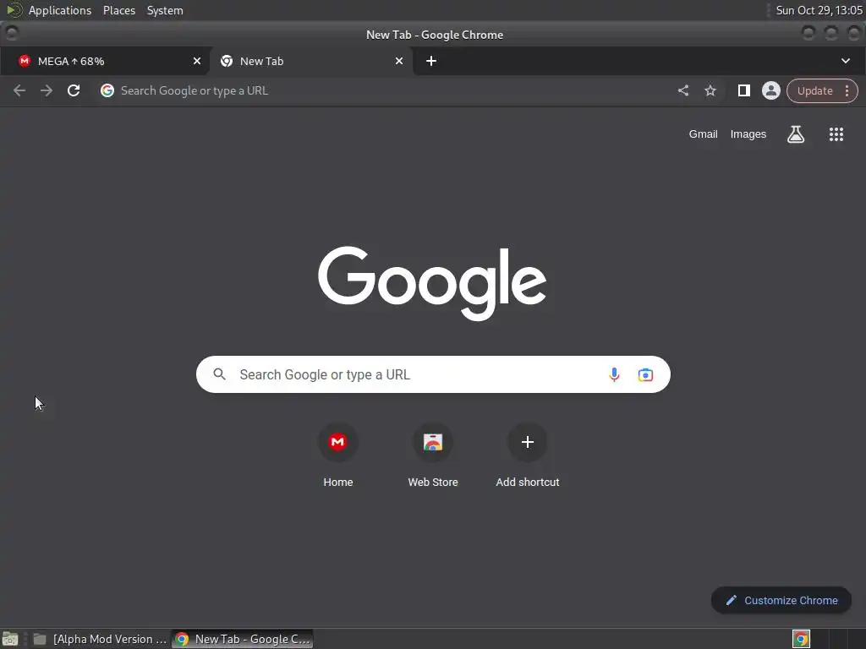
Task: Open the Places menu
Action: (x=118, y=10)
